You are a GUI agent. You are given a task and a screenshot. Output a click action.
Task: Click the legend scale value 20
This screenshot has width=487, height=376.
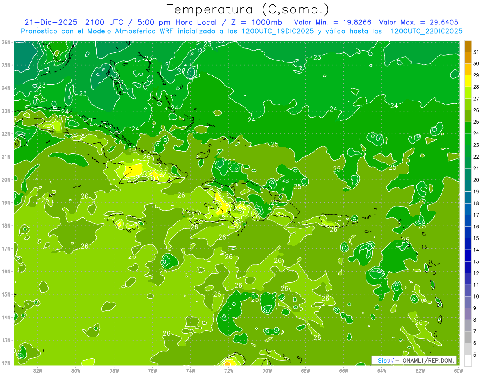pyautogui.click(x=476, y=180)
